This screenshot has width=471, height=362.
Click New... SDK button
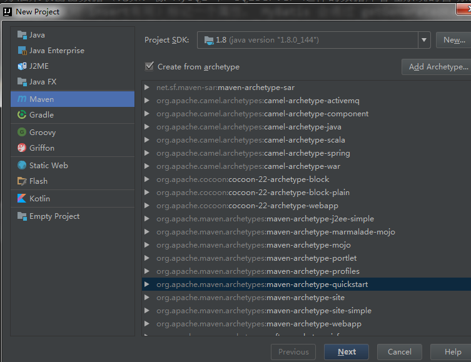454,40
